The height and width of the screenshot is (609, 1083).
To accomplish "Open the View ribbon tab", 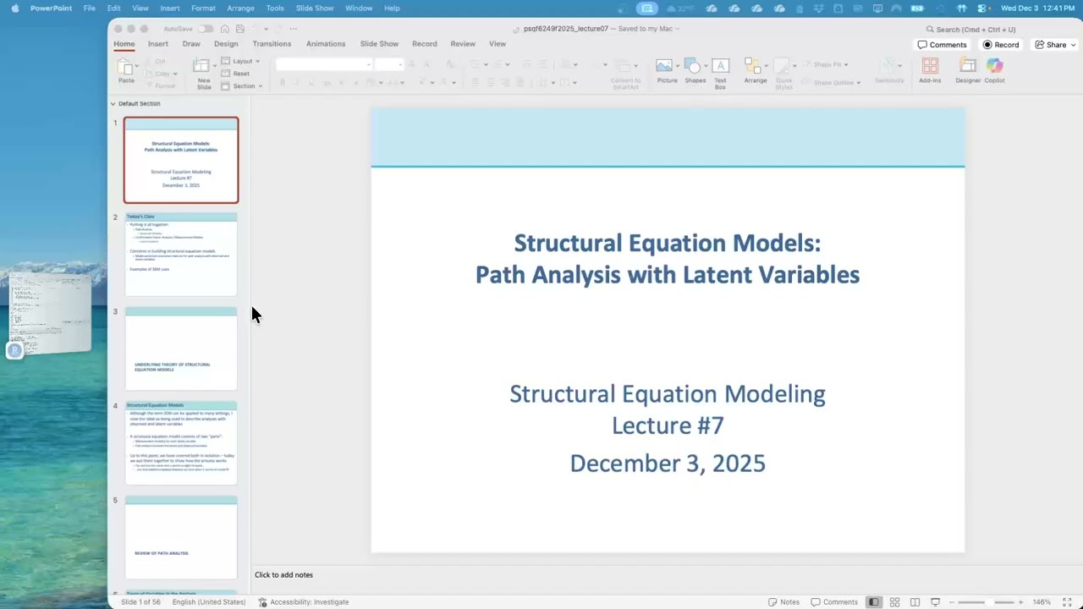I will point(498,44).
